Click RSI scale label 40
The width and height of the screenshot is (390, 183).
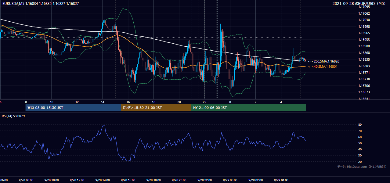[360, 149]
